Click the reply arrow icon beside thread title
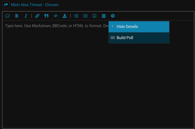This screenshot has height=129, width=195. coord(6,5)
